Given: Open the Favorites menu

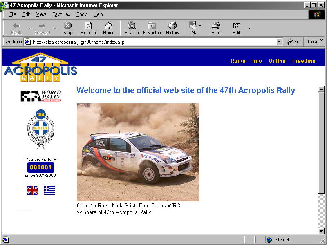Looking at the screenshot, I should pyautogui.click(x=61, y=14).
